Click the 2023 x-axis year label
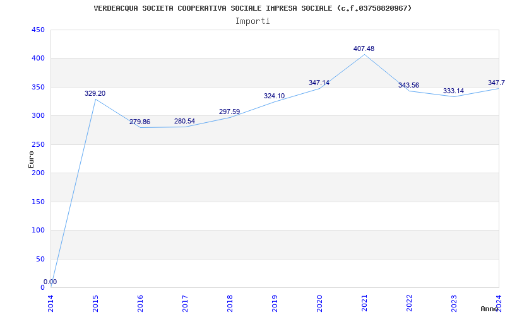This screenshot has height=315, width=505. [454, 304]
